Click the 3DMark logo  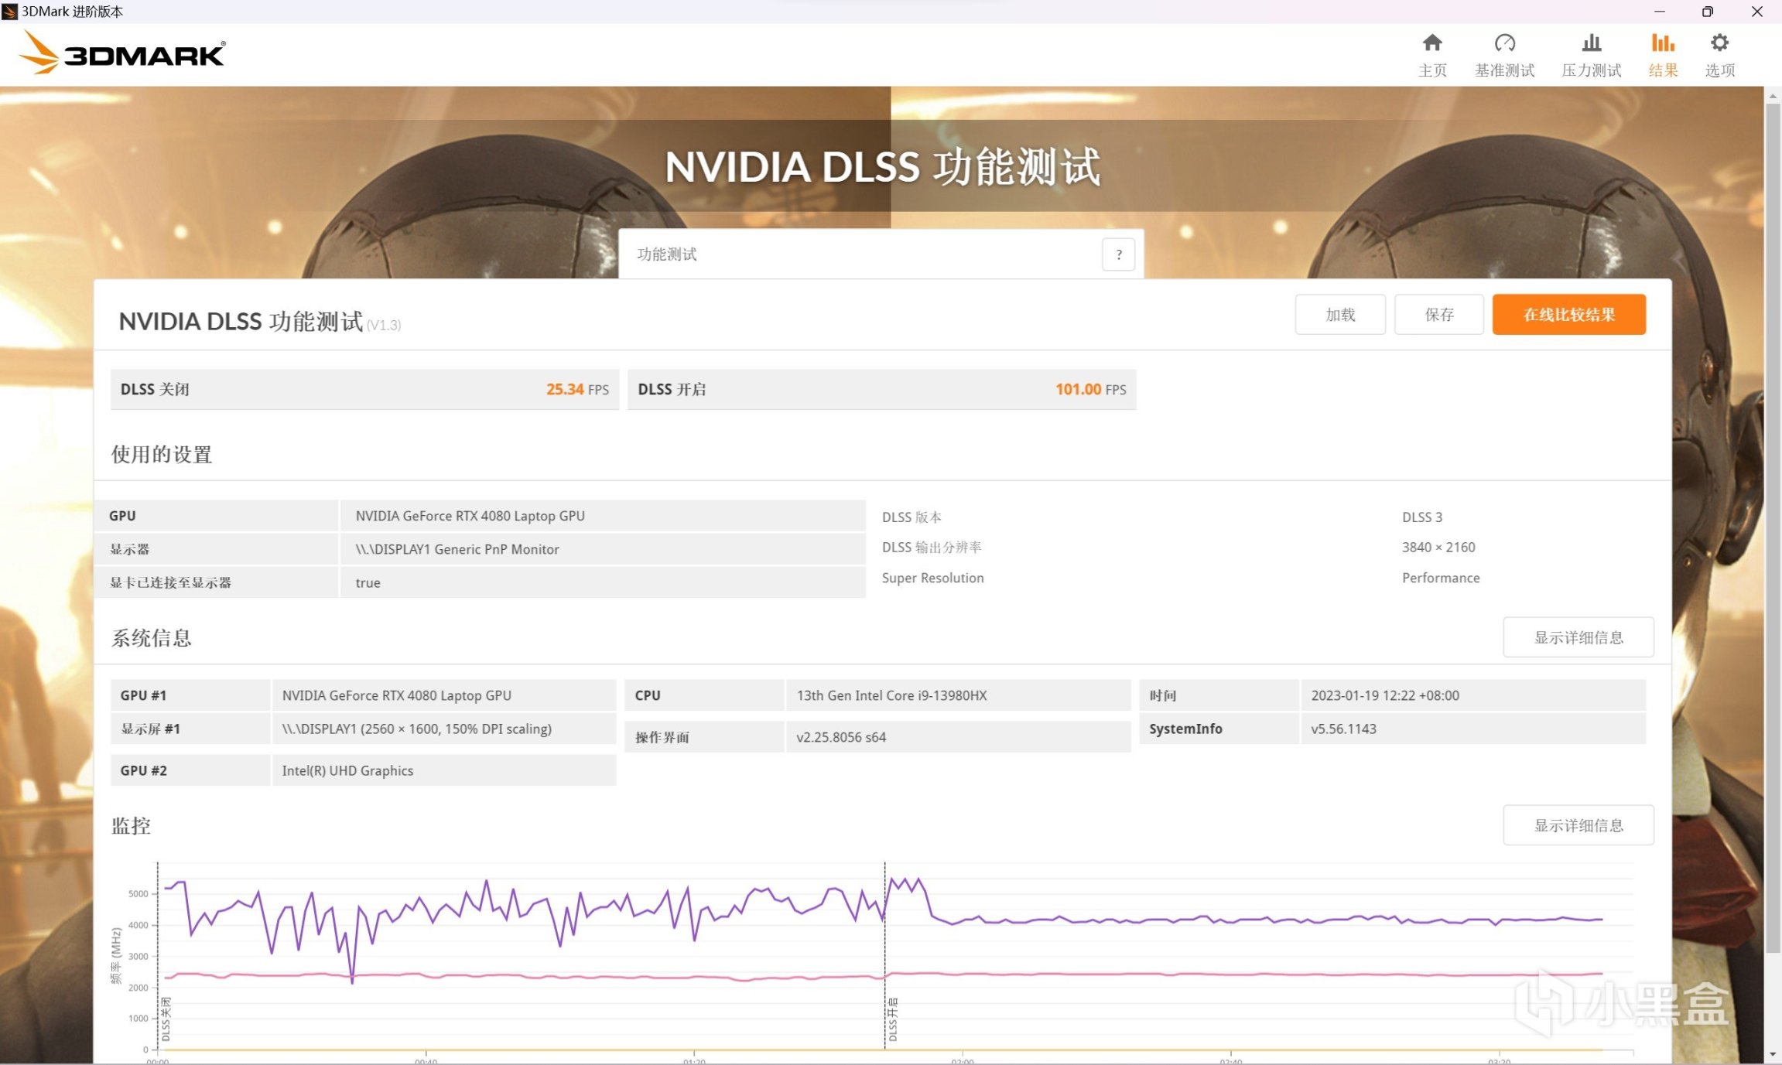tap(122, 54)
